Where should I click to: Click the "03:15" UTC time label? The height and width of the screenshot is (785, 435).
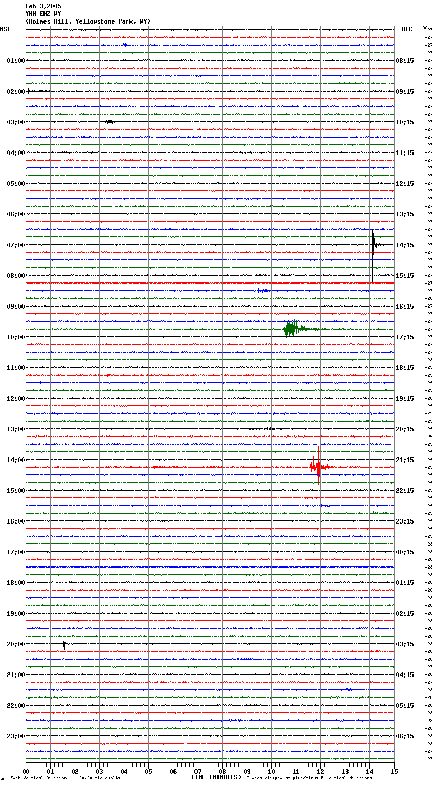[x=405, y=644]
